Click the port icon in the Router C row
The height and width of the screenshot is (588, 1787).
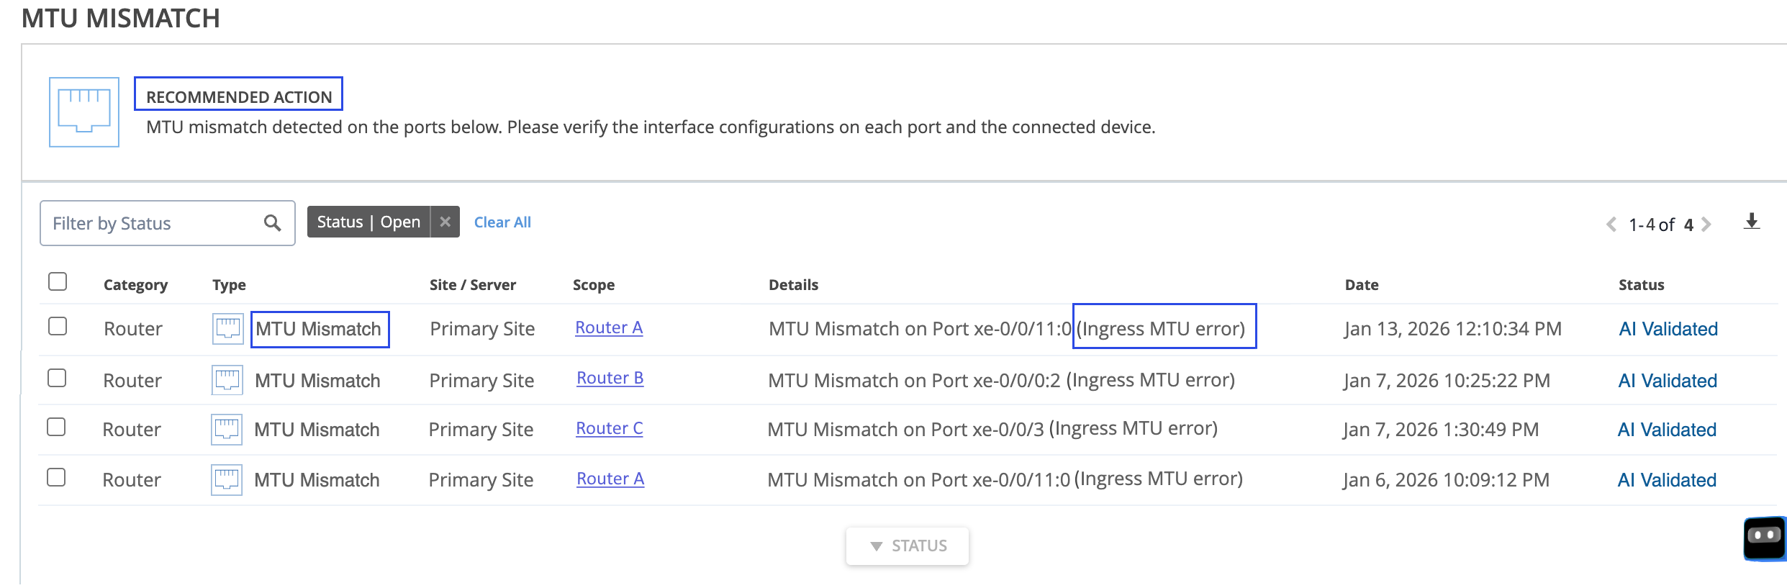(227, 429)
